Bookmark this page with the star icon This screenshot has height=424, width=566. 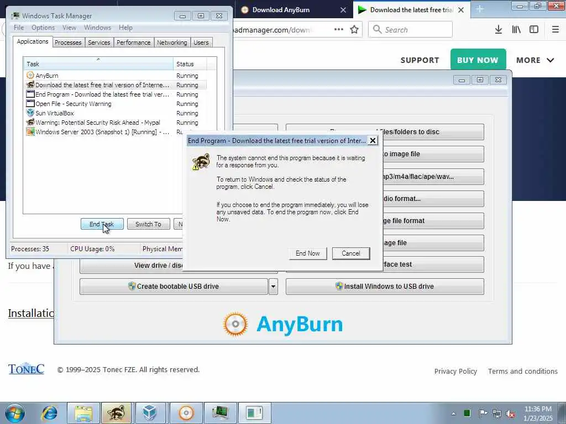pos(354,30)
